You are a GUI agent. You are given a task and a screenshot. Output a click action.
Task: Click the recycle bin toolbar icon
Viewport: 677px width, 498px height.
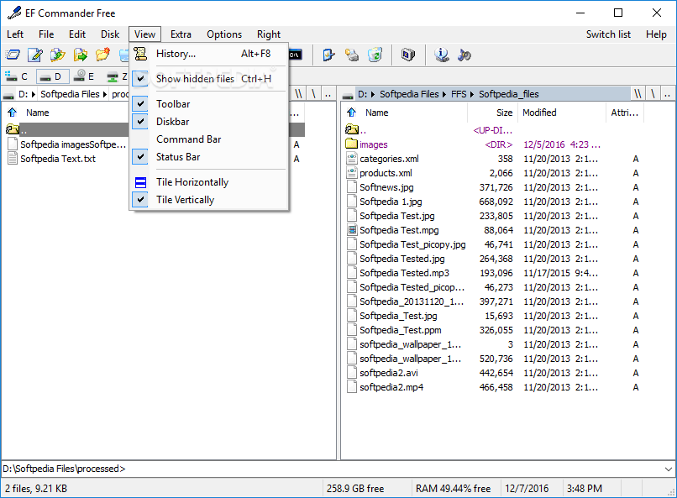click(375, 55)
